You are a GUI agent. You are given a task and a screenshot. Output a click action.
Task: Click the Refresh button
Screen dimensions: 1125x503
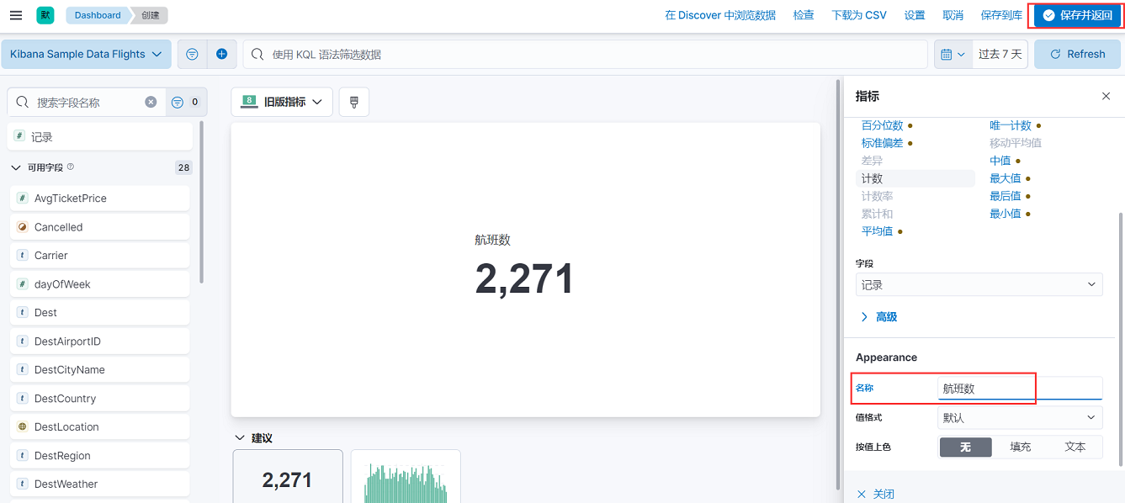(1077, 54)
